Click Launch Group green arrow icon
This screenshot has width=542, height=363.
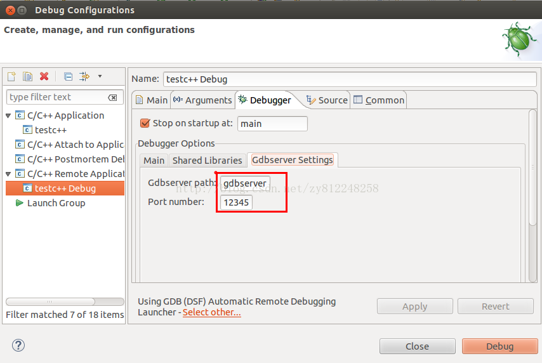20,203
